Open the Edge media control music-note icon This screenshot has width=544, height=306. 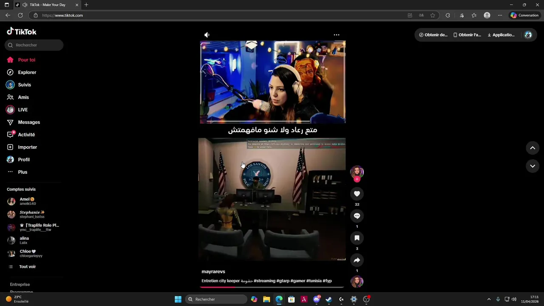[462, 15]
